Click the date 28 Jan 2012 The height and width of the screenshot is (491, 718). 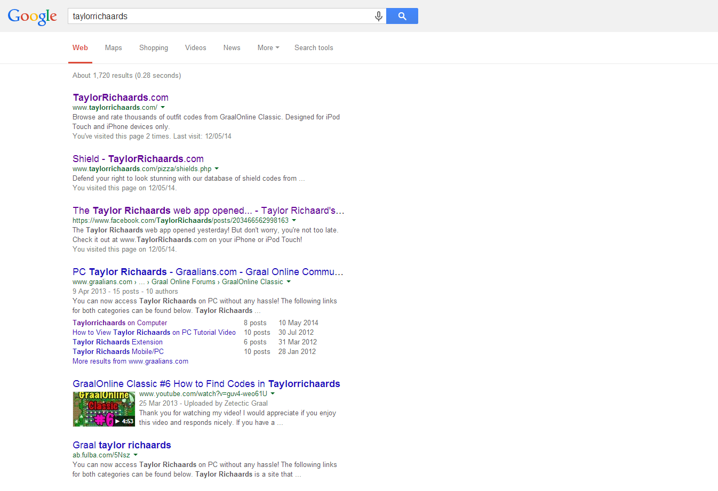297,352
